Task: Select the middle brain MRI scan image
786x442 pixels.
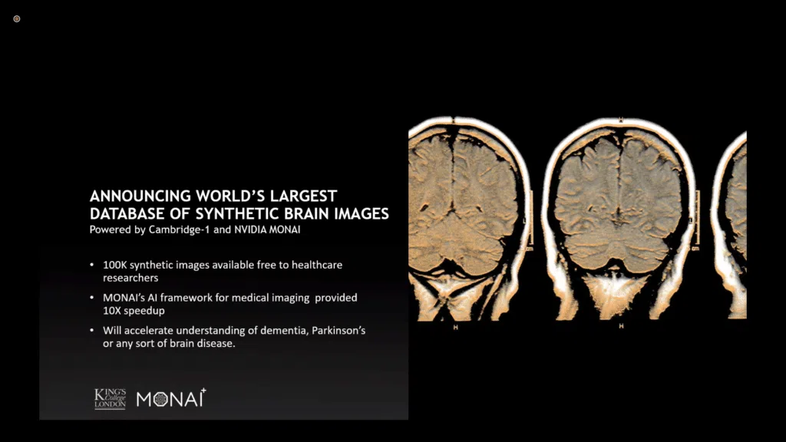Action: (x=619, y=219)
